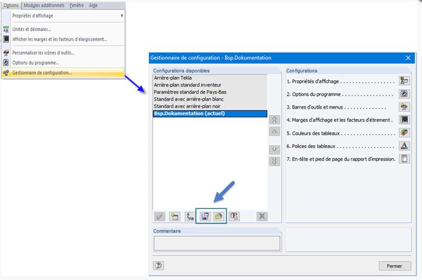Create a new configuration
This screenshot has width=422, height=280.
coord(175,216)
